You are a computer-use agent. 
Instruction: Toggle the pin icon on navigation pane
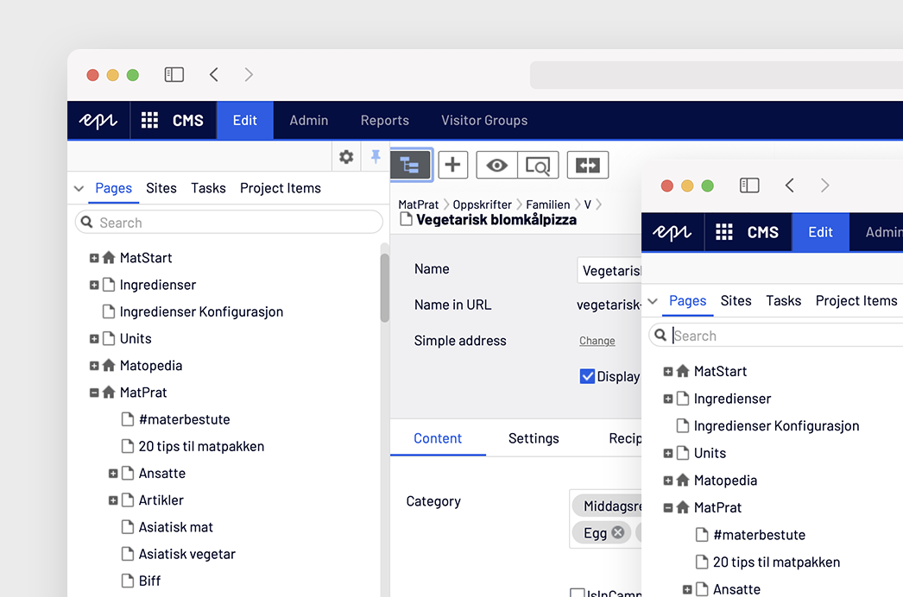point(376,157)
